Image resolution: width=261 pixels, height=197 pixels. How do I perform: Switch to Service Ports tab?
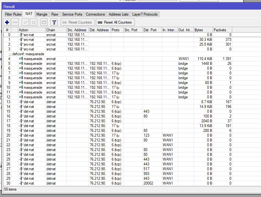tap(72, 14)
